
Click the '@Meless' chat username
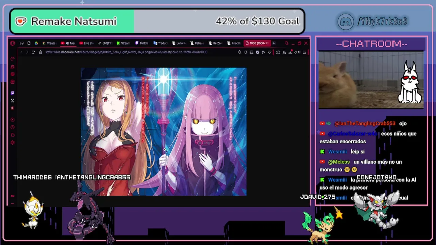tap(339, 162)
